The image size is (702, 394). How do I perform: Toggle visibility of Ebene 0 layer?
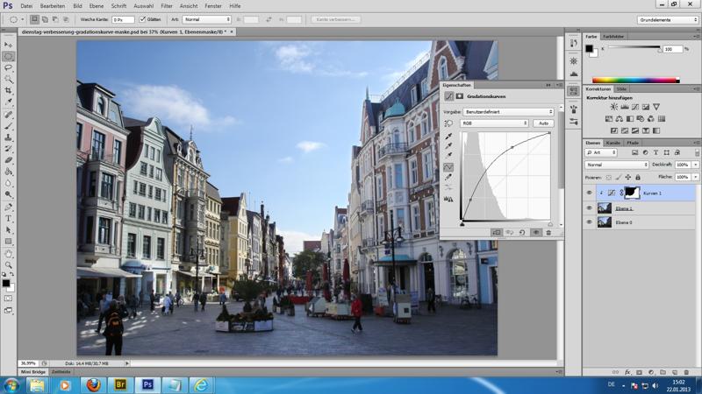(589, 222)
